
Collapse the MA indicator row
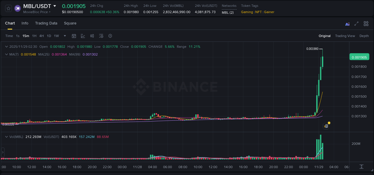(x=6, y=54)
